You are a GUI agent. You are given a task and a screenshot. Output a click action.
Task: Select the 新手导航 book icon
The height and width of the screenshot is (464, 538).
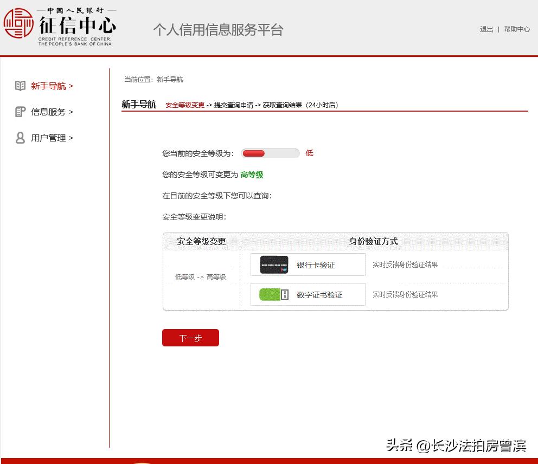pyautogui.click(x=20, y=85)
